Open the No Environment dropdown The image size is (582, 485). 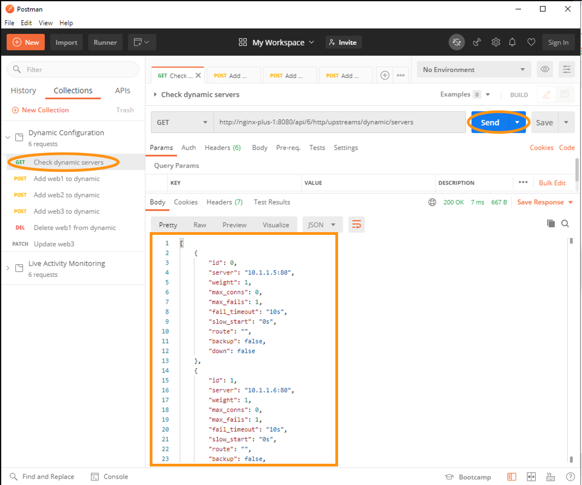point(474,70)
